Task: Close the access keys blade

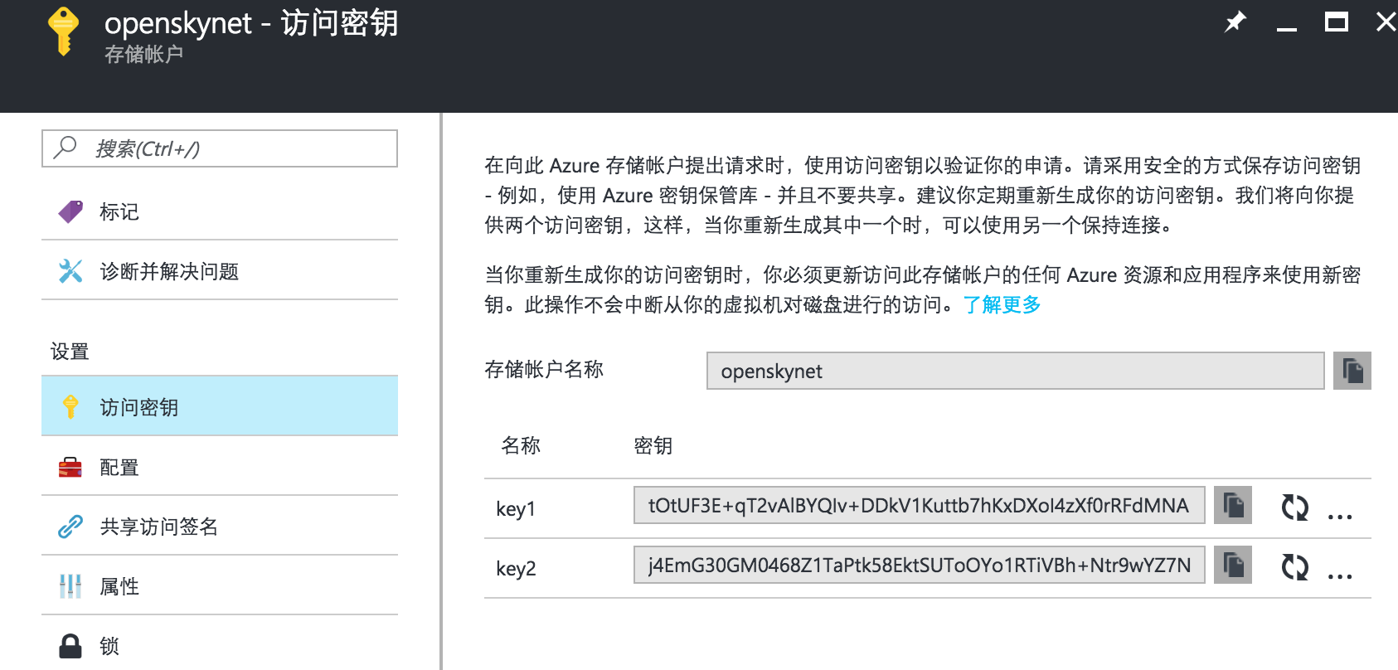Action: click(1386, 22)
